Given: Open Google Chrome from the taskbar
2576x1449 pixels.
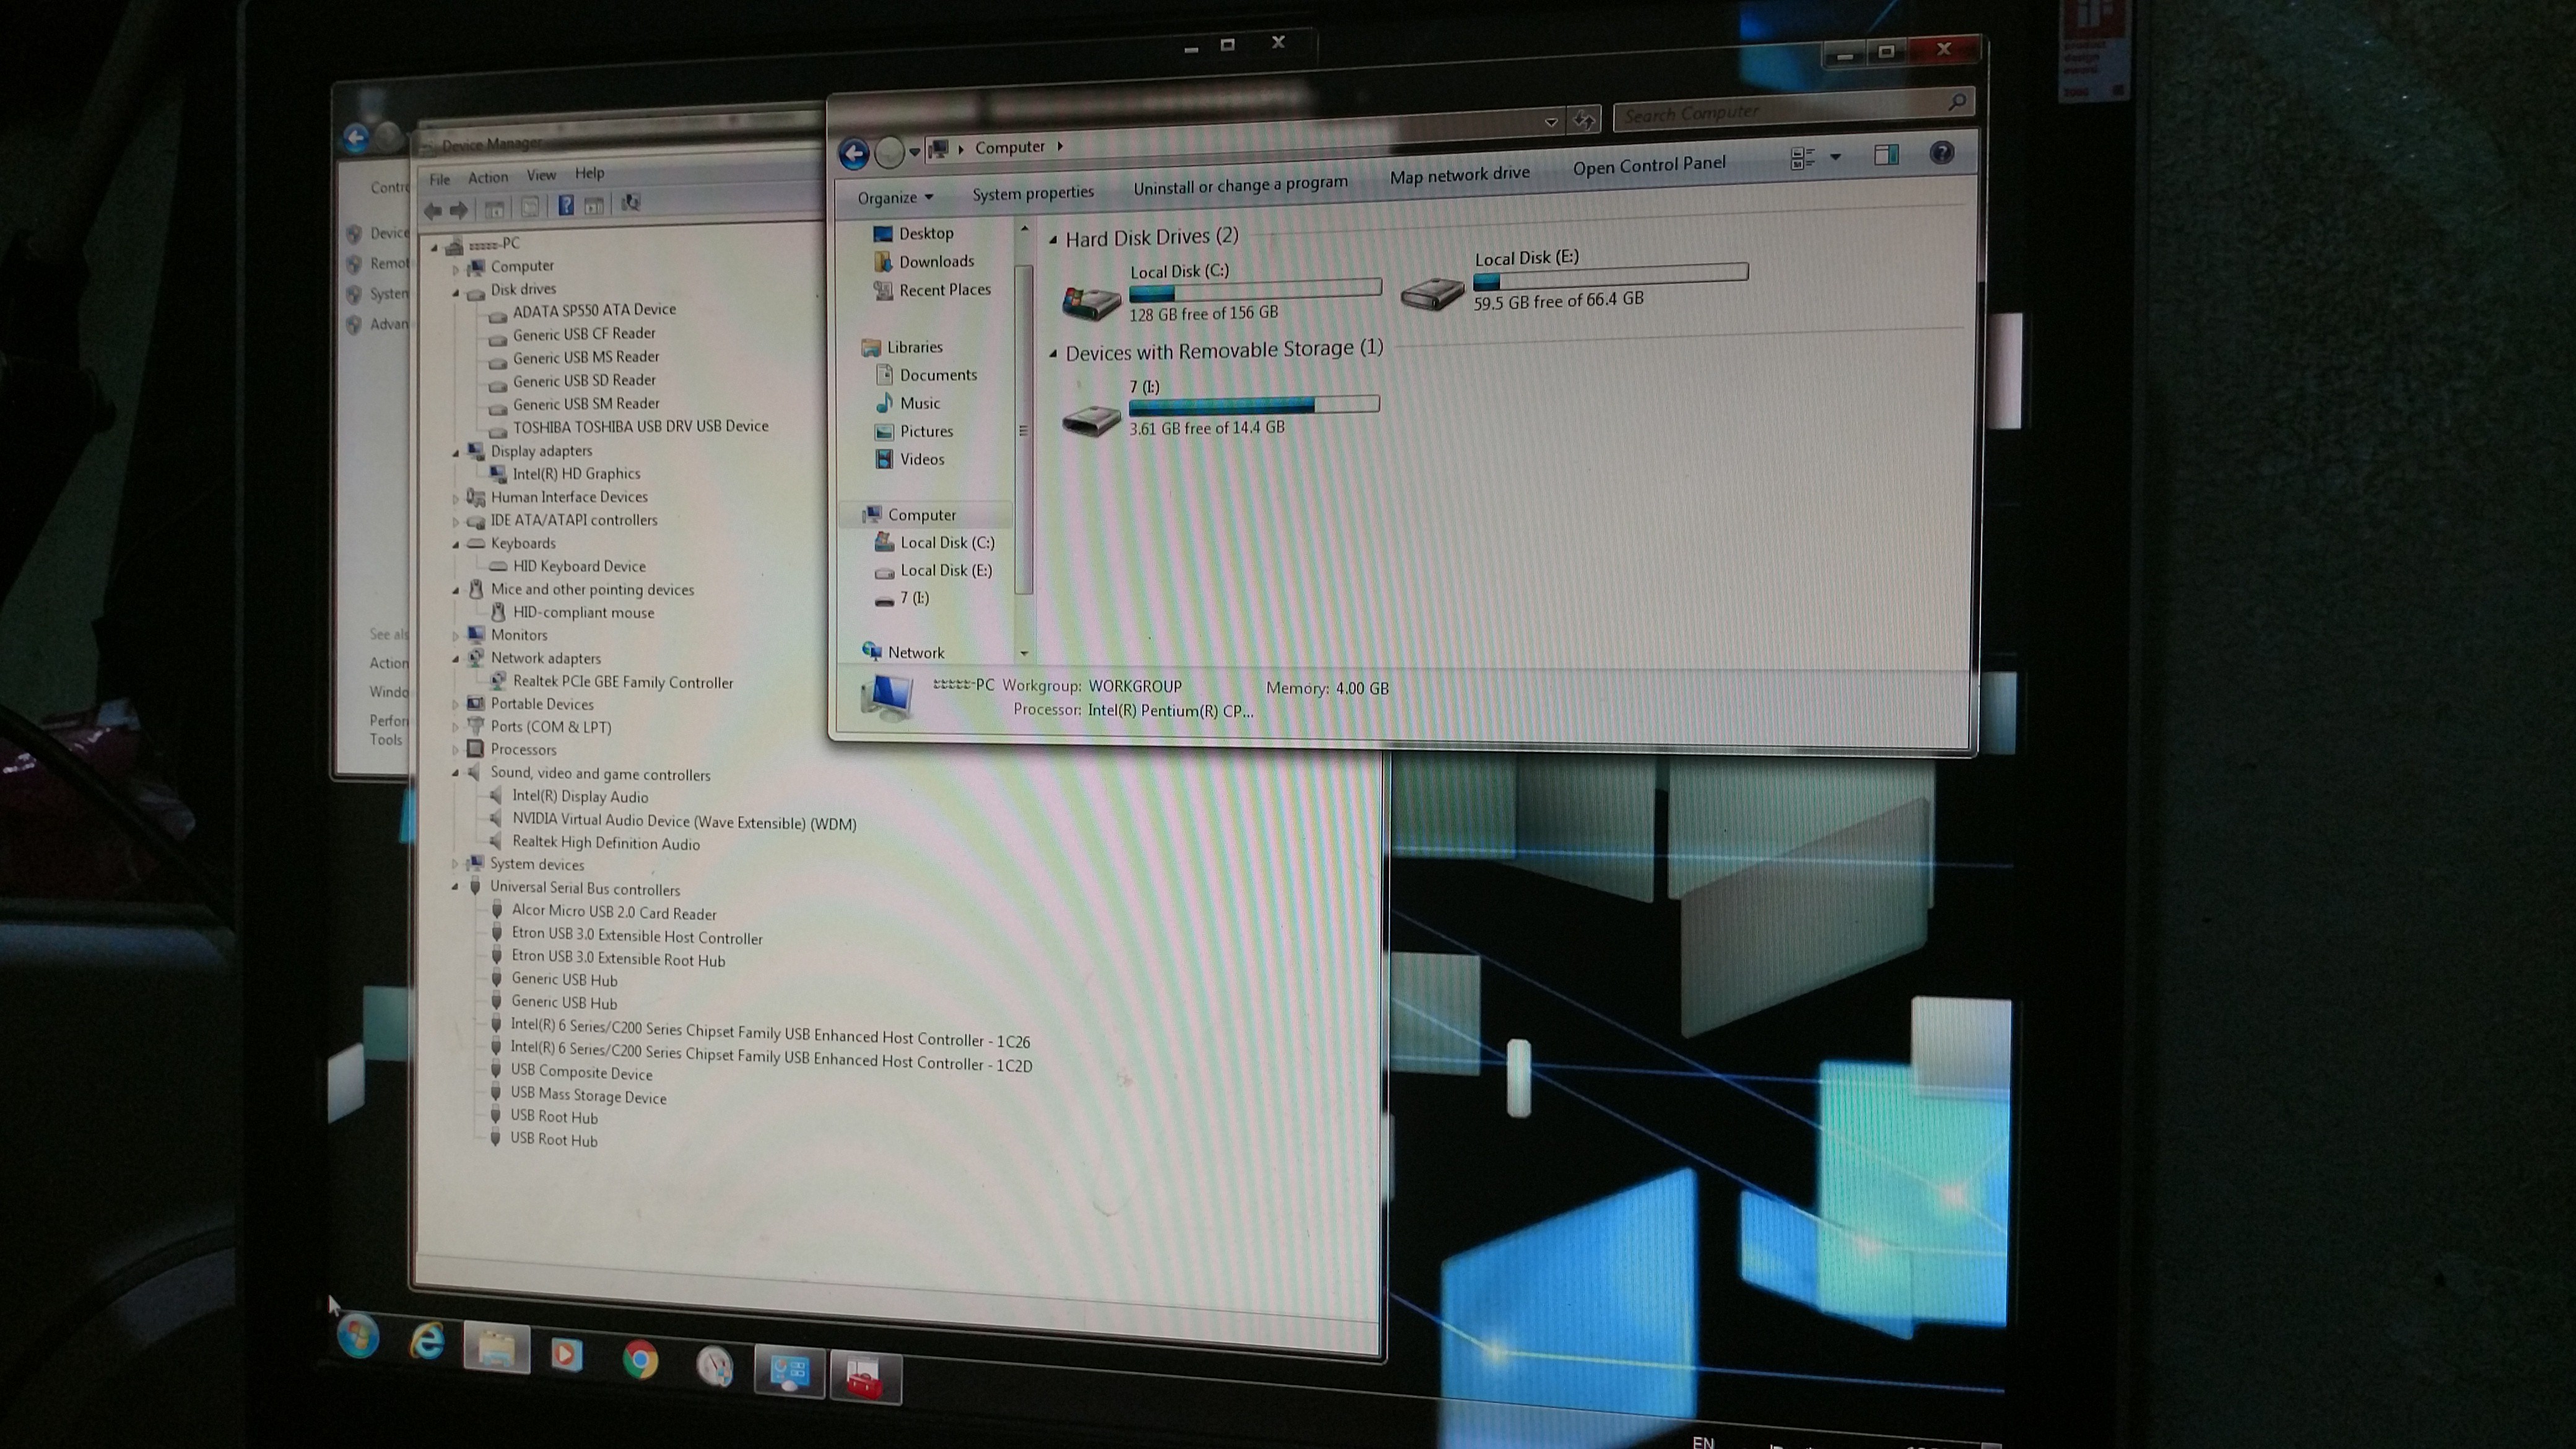Looking at the screenshot, I should [640, 1359].
